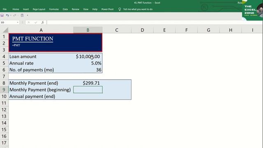This screenshot has height=148, width=263.
Task: Select row 9 header
Action: coord(4,90)
